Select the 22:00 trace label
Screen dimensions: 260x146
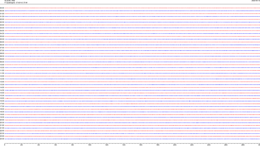coord(2,131)
